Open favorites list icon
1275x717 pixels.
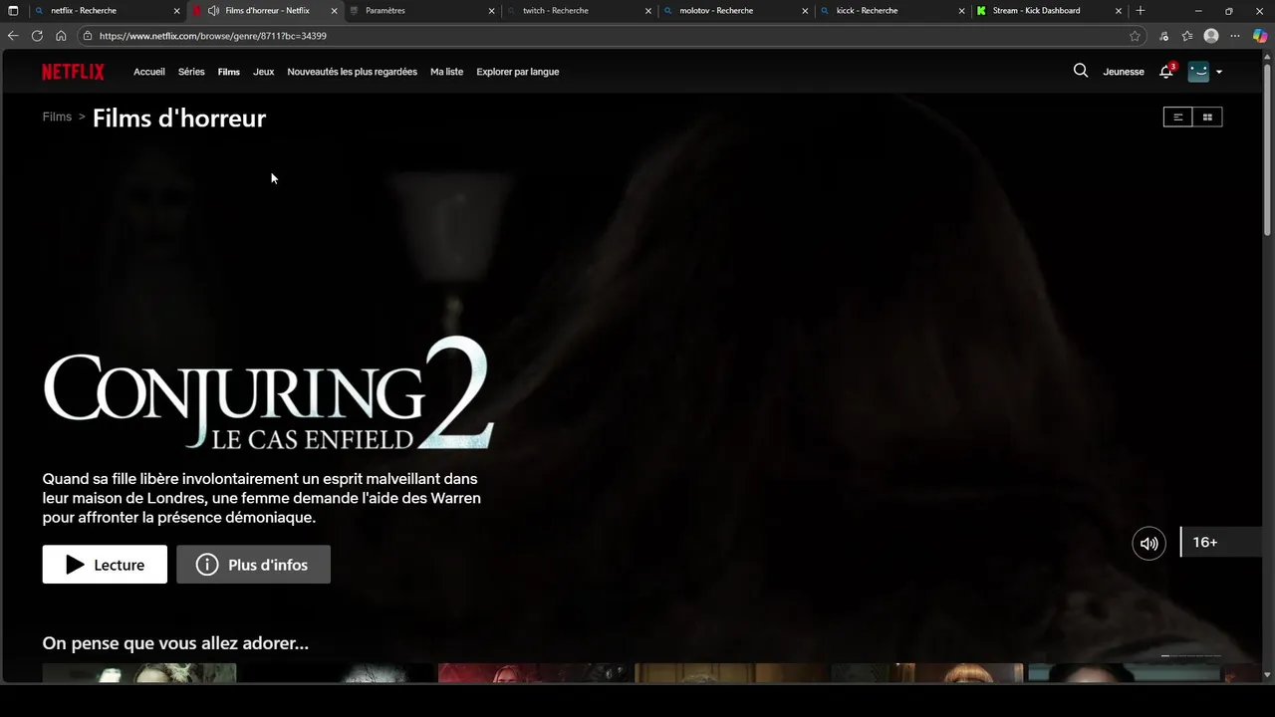click(1187, 36)
